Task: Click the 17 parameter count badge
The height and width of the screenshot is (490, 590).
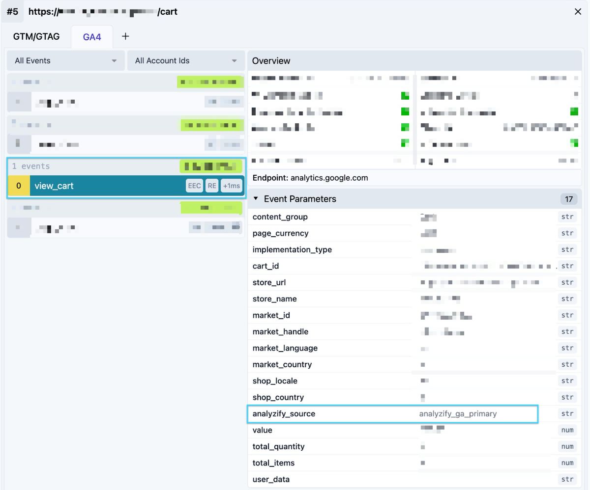Action: tap(569, 199)
